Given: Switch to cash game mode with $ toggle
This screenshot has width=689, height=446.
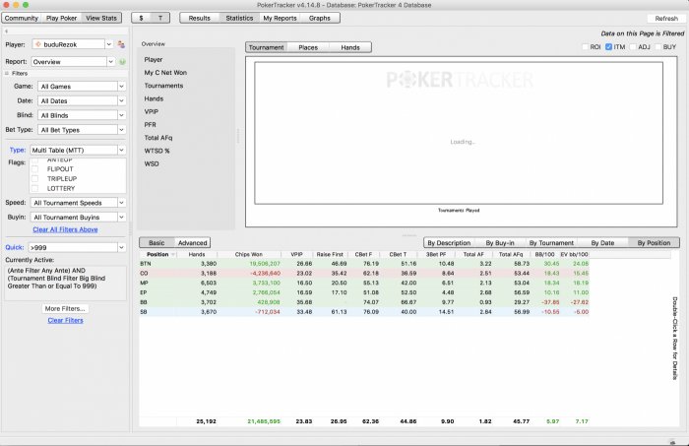Looking at the screenshot, I should point(141,18).
